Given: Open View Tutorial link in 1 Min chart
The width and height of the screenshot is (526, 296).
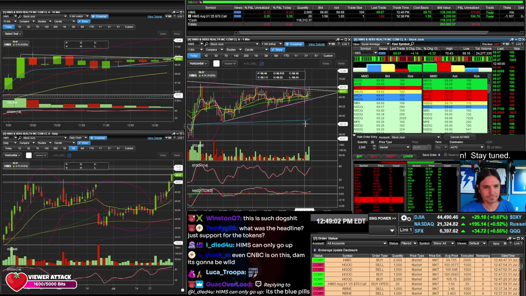Looking at the screenshot, I should click(316, 44).
